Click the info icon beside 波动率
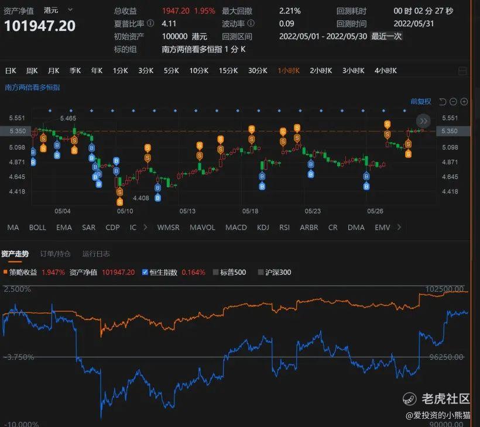The image size is (480, 427). click(251, 23)
